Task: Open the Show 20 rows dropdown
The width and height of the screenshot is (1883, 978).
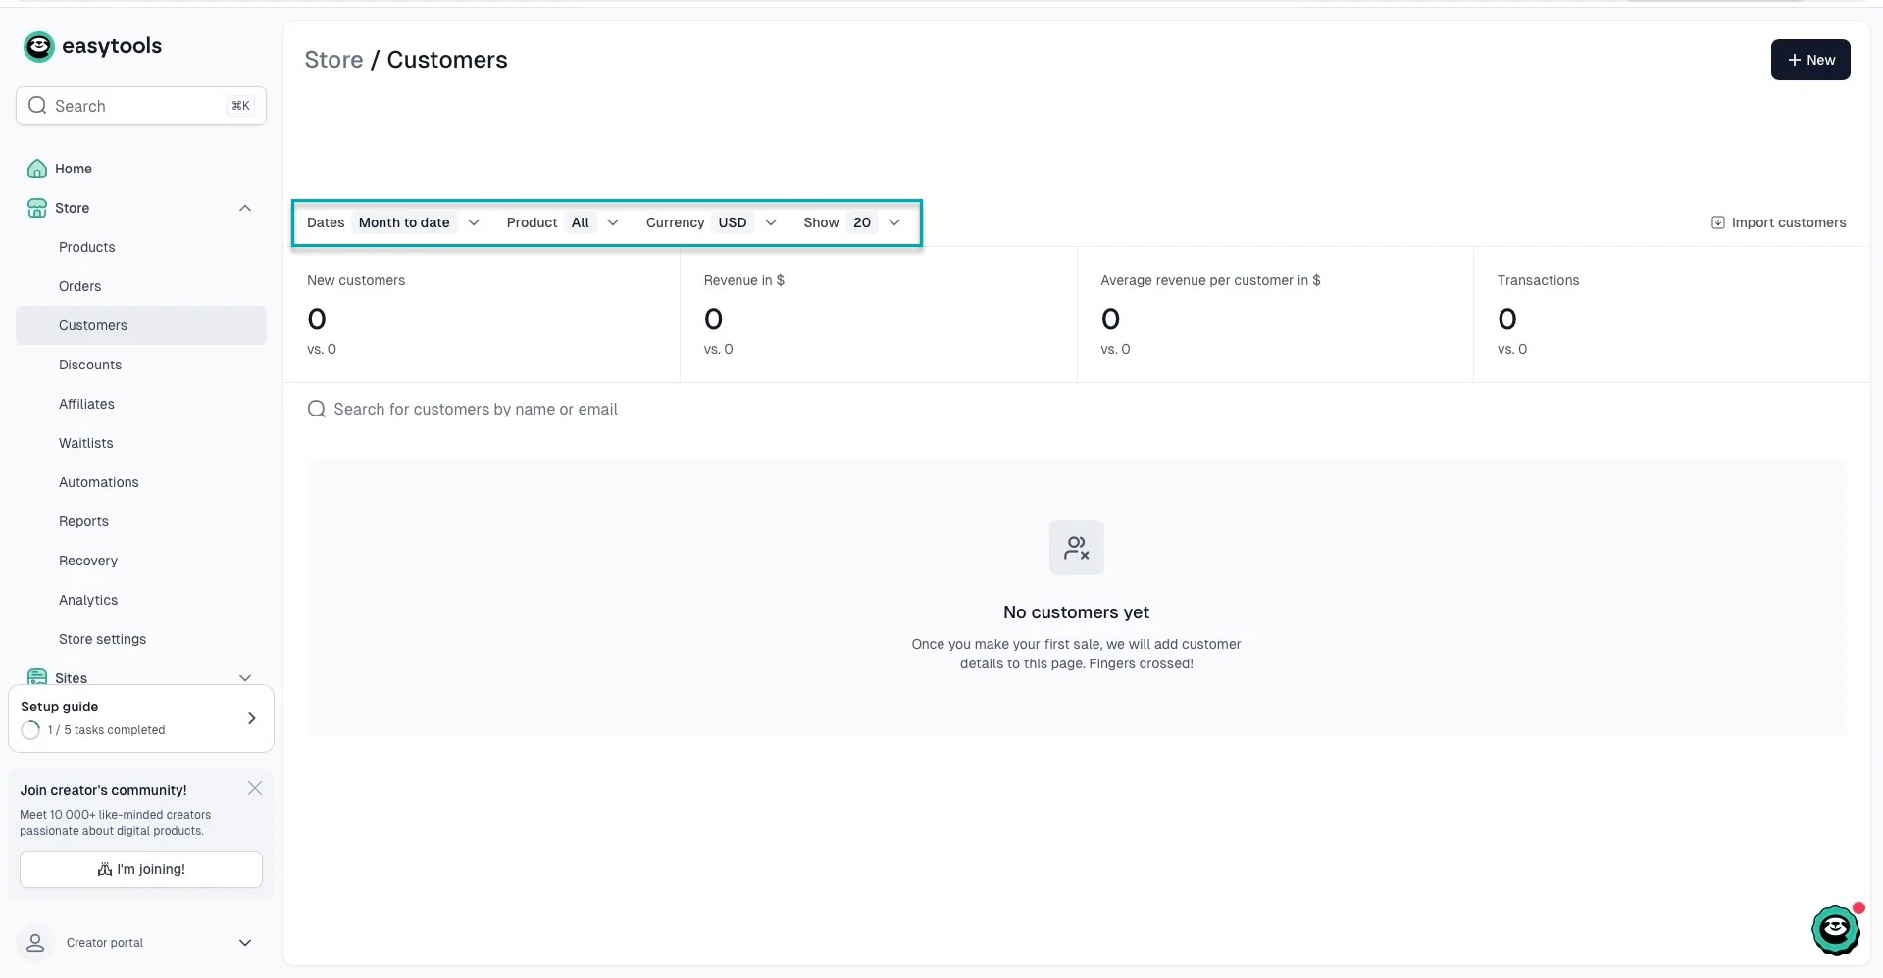Action: (x=852, y=222)
